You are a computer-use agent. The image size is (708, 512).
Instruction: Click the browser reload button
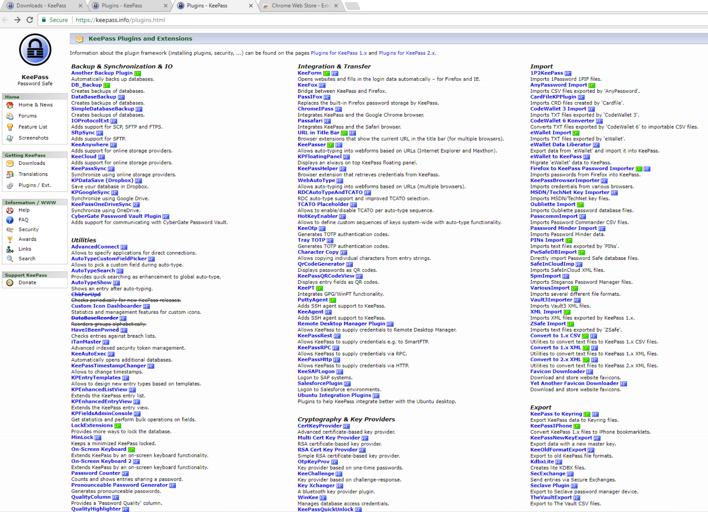click(x=30, y=20)
